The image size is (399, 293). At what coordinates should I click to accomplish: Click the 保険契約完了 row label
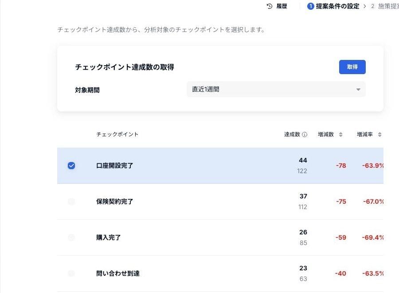(x=114, y=202)
